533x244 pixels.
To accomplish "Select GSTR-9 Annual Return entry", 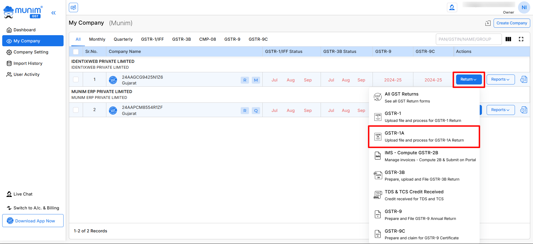I will (424, 215).
